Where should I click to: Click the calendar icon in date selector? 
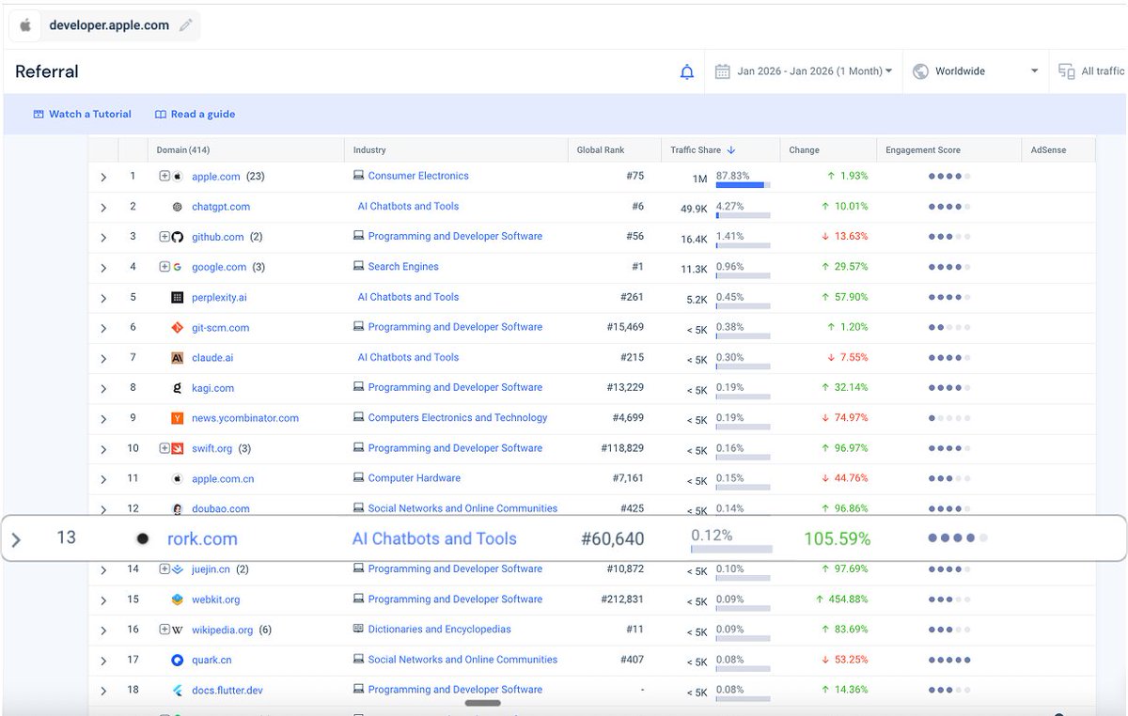tap(722, 71)
